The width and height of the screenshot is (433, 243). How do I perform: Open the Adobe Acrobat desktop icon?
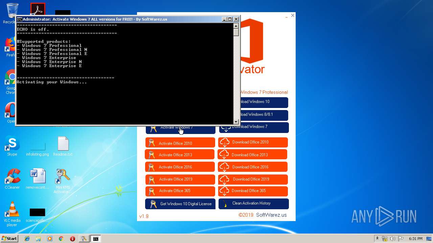(x=38, y=9)
